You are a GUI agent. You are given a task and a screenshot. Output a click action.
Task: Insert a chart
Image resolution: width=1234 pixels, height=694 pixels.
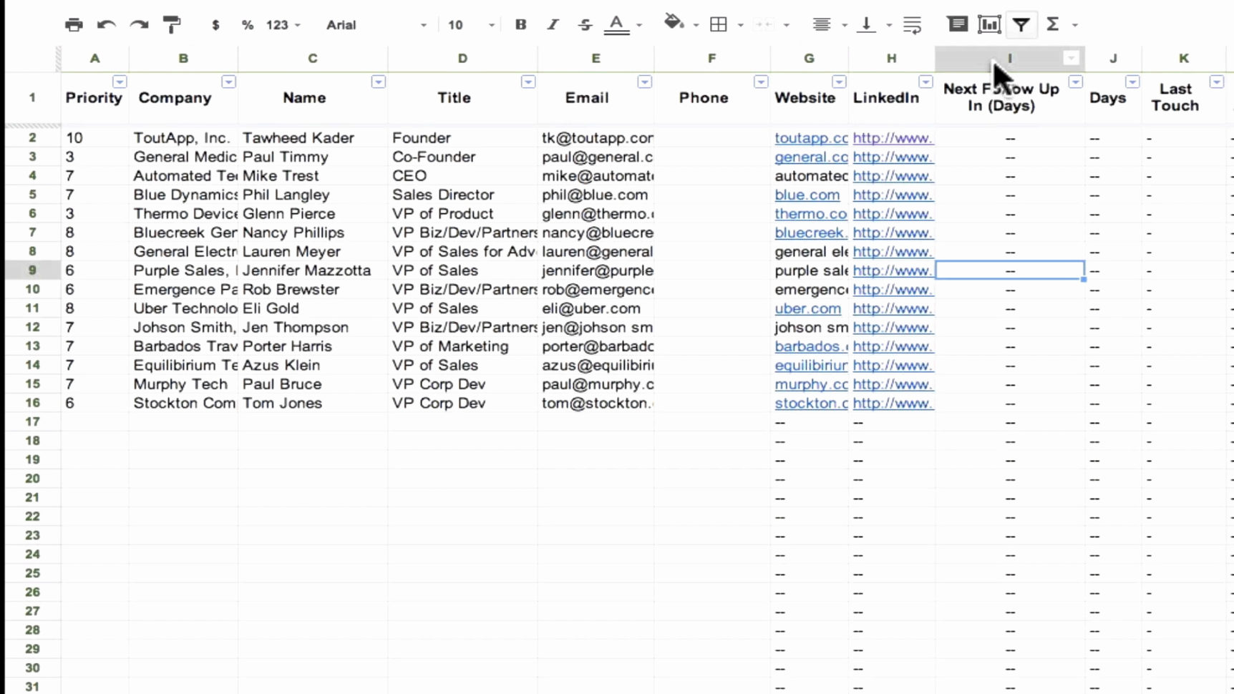pyautogui.click(x=988, y=24)
